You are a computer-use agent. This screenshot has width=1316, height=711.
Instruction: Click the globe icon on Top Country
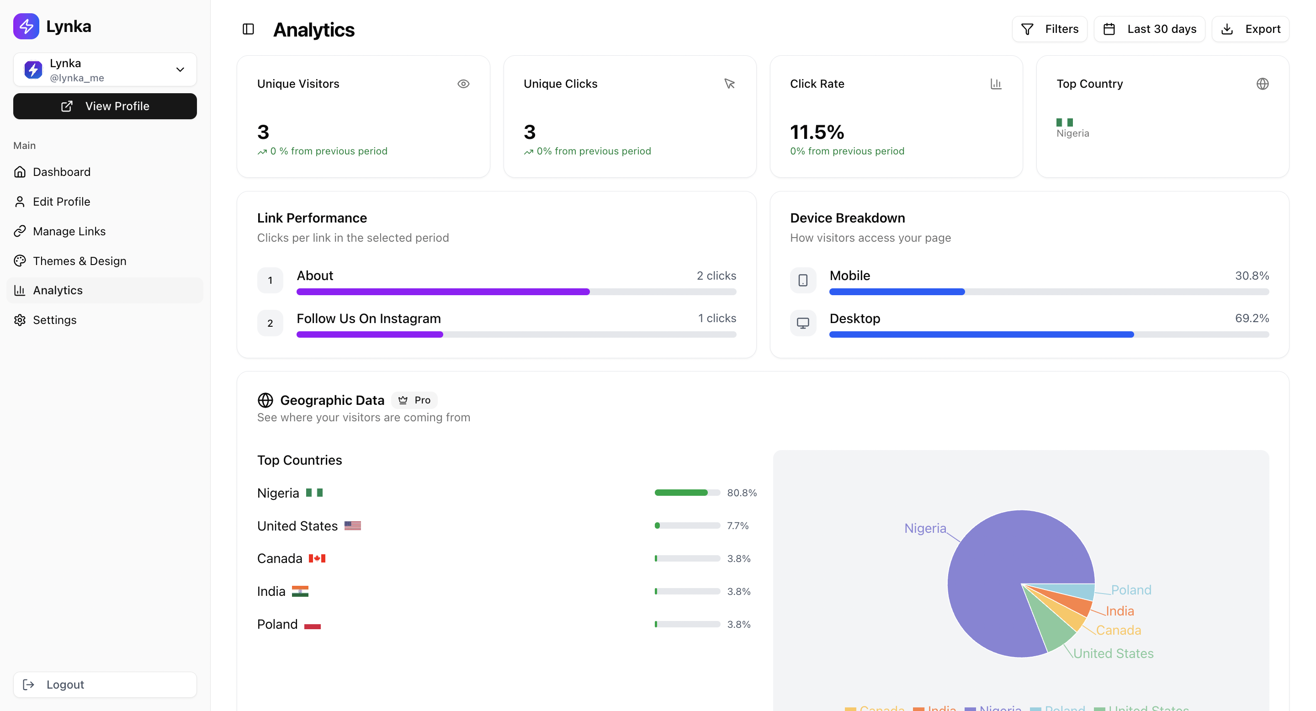tap(1263, 84)
